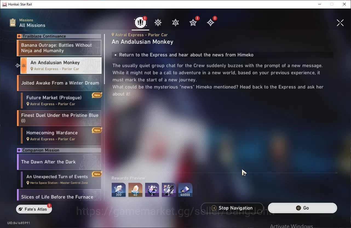Select An Andalusian Monkey mission
351x228 pixels.
61,65
